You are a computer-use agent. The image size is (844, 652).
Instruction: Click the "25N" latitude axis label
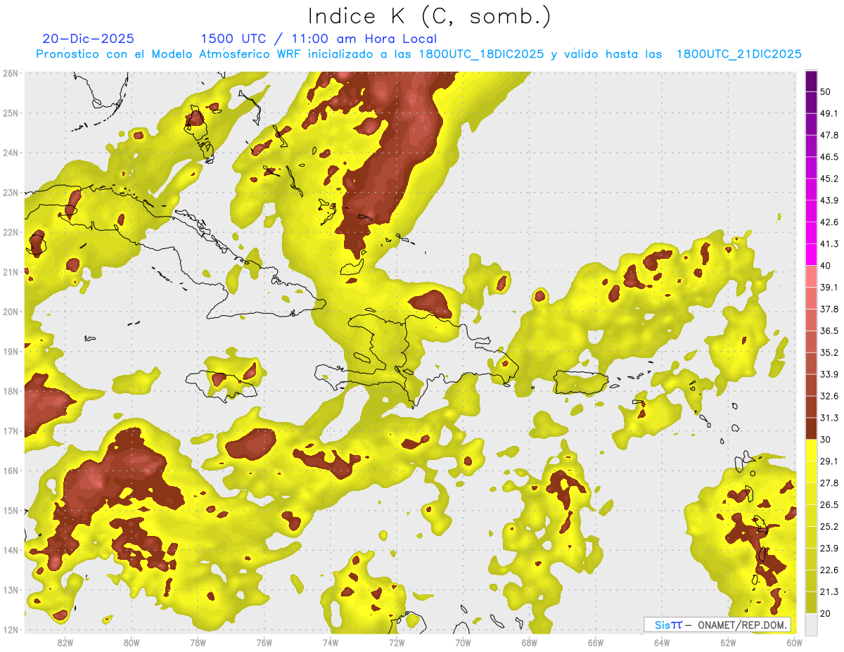[11, 113]
